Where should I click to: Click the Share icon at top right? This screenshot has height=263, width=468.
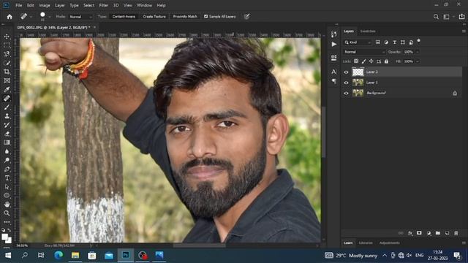coord(461,17)
